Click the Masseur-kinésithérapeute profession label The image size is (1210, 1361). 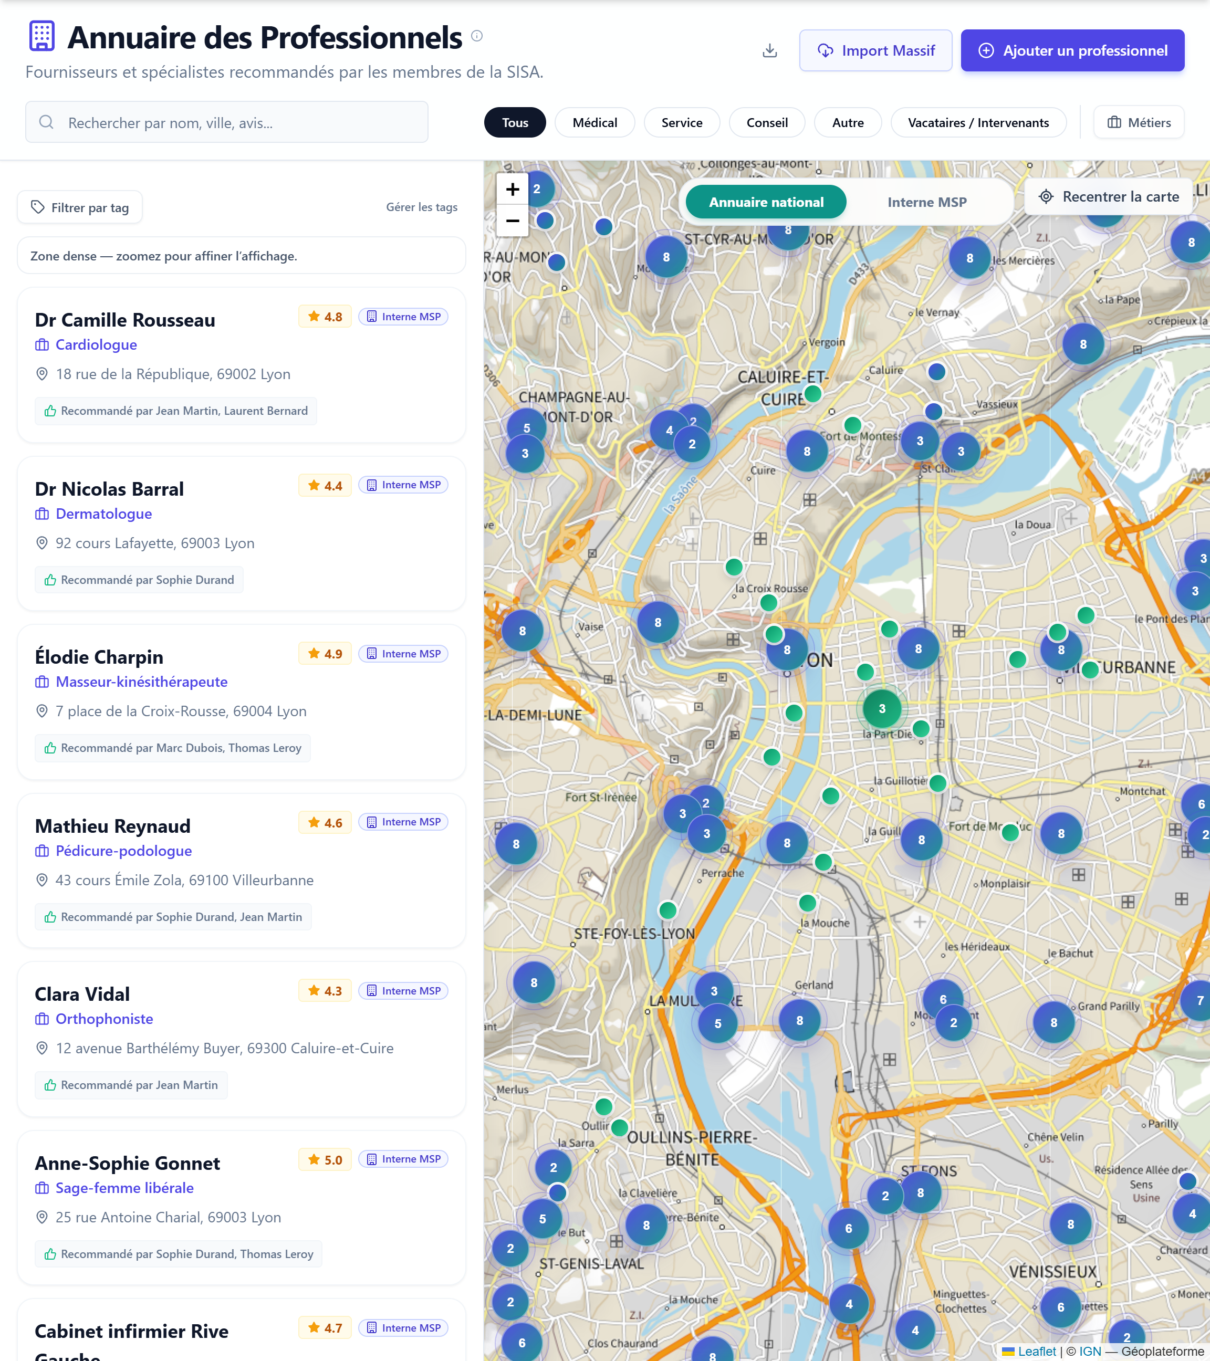tap(142, 682)
